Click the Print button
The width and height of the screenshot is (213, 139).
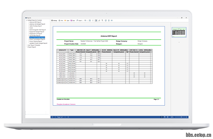[61, 20]
